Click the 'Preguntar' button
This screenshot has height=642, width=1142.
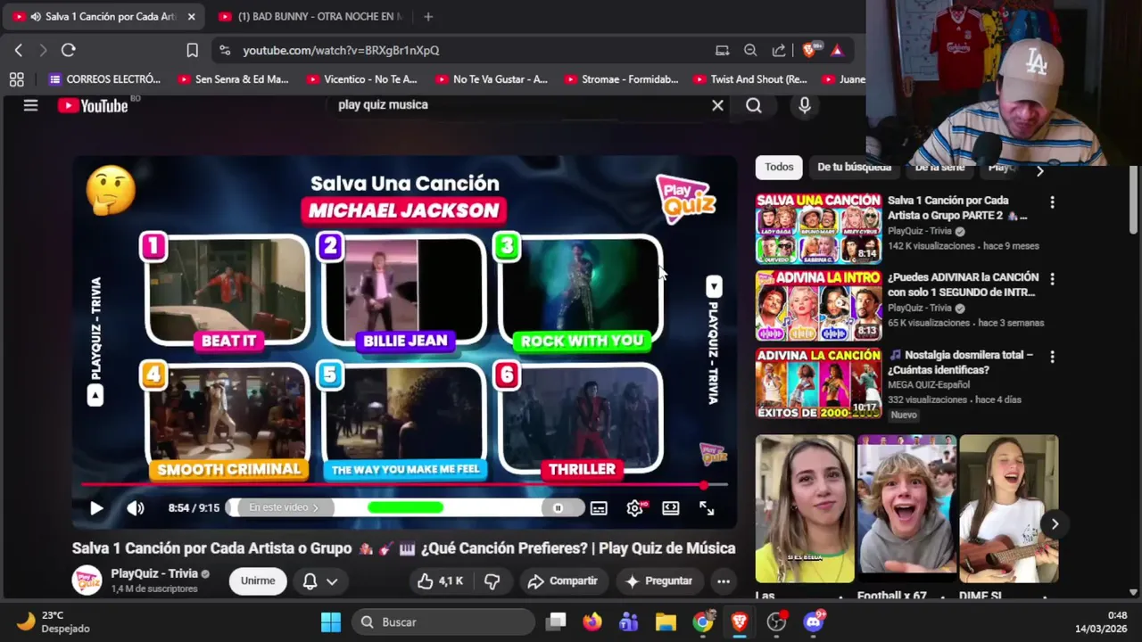point(659,581)
